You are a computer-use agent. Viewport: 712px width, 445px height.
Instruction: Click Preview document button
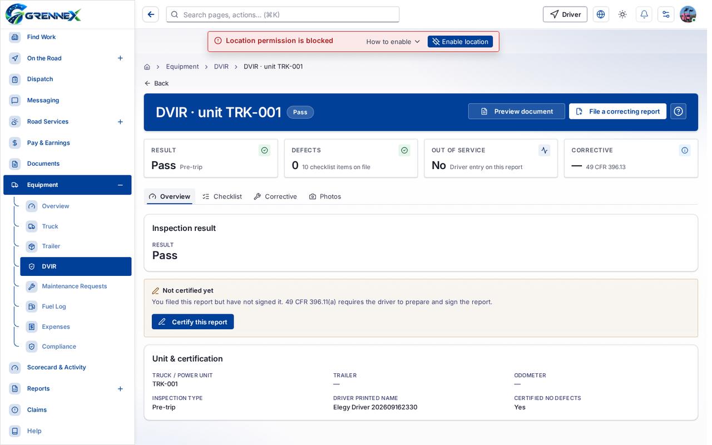click(x=517, y=111)
